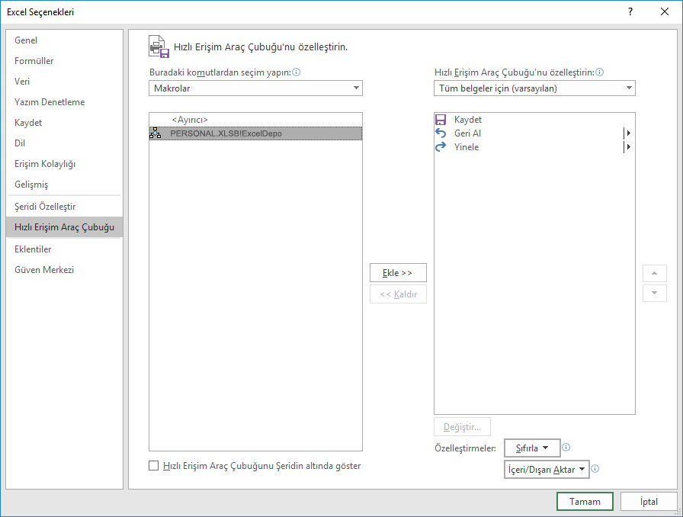Screen dimensions: 683x517
Task: Expand the Yinele submenu arrow
Action: click(628, 147)
